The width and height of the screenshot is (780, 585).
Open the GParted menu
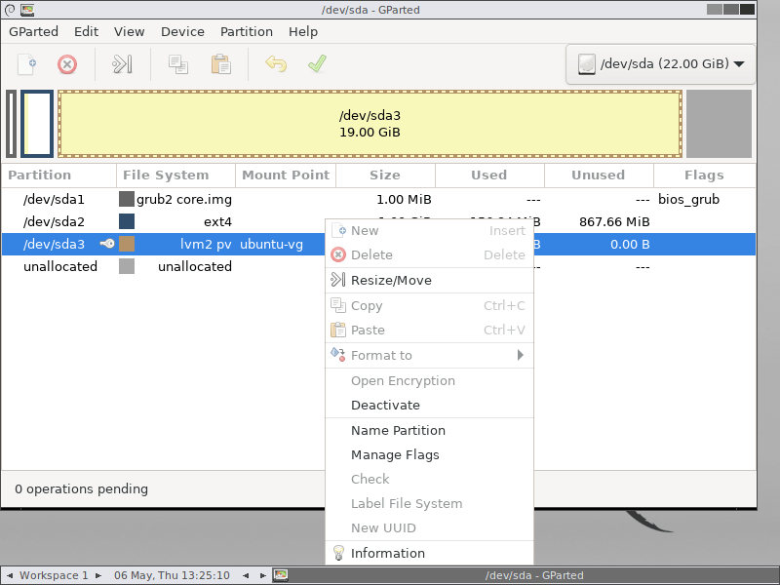tap(33, 31)
